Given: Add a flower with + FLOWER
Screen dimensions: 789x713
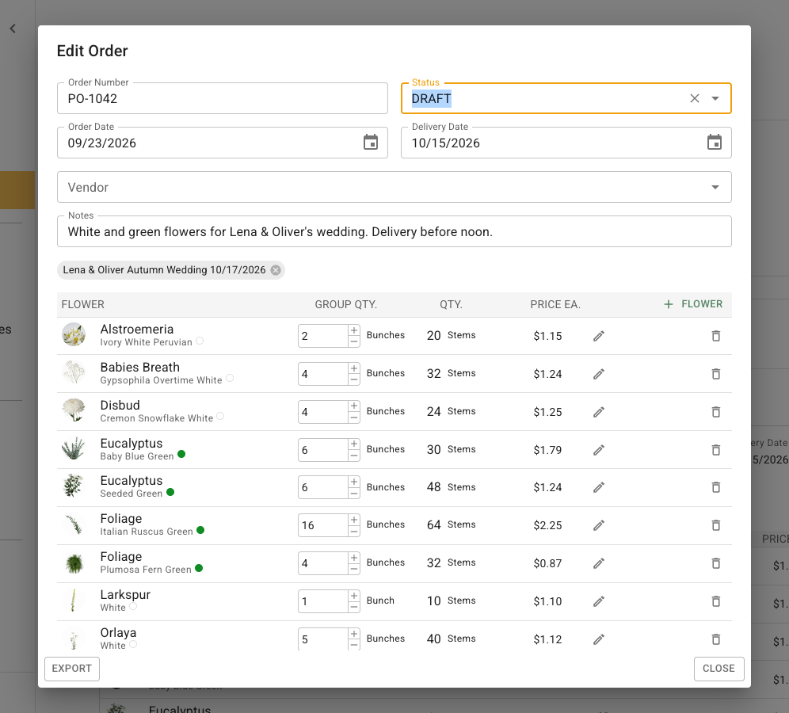Looking at the screenshot, I should click(693, 304).
